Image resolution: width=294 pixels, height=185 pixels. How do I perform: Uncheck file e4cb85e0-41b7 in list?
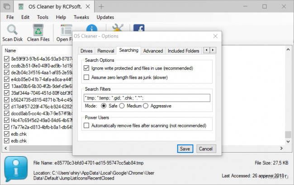(7, 79)
